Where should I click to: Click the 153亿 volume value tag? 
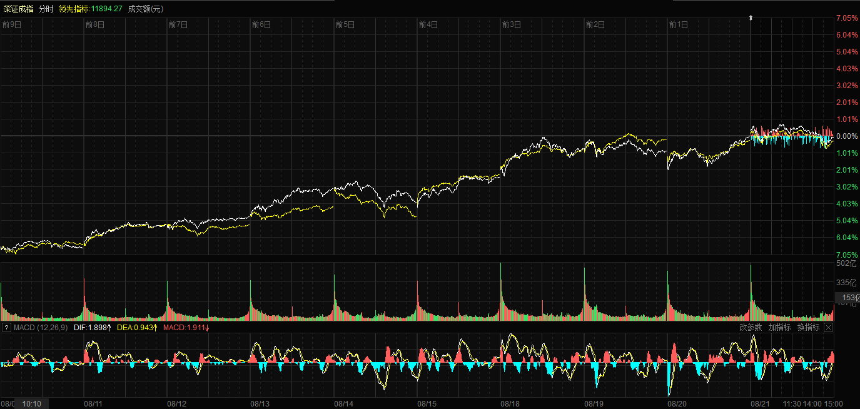pyautogui.click(x=847, y=298)
